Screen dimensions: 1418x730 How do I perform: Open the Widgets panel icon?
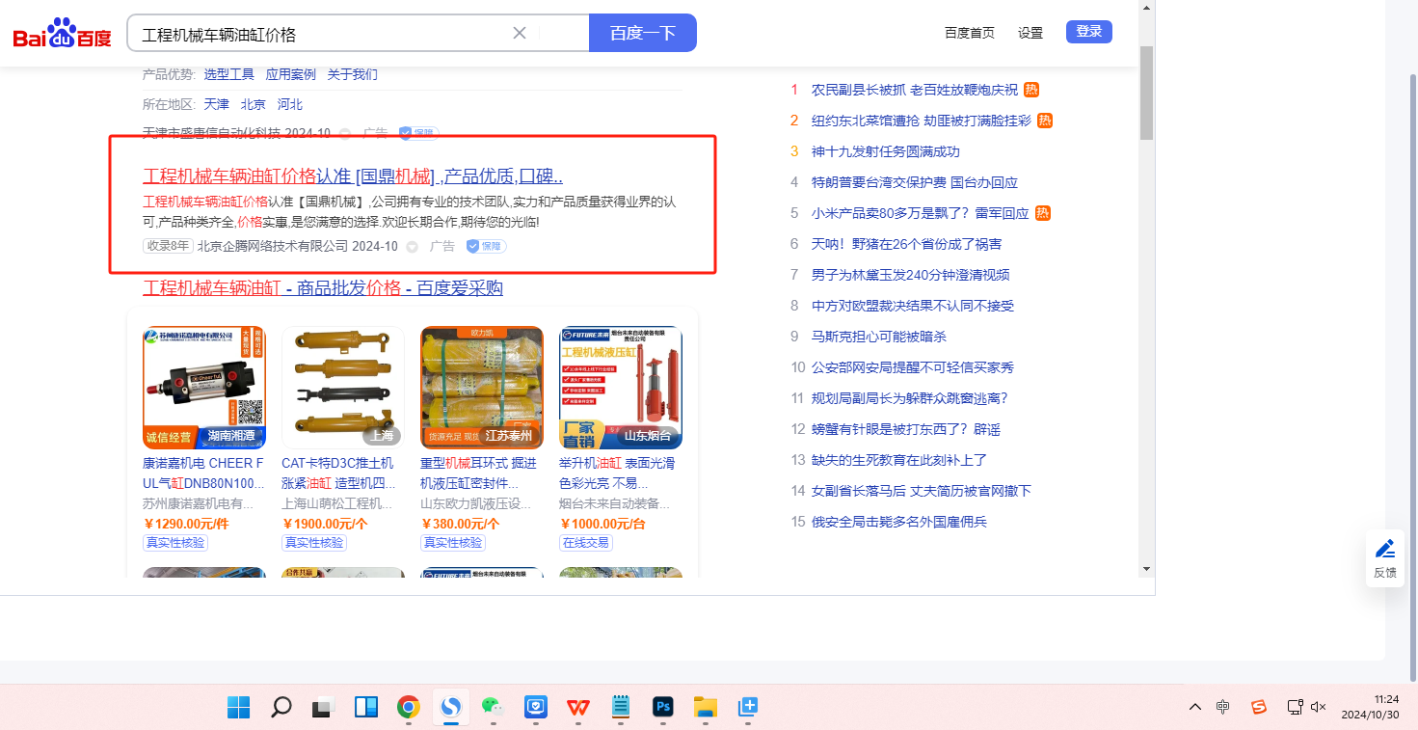(366, 707)
